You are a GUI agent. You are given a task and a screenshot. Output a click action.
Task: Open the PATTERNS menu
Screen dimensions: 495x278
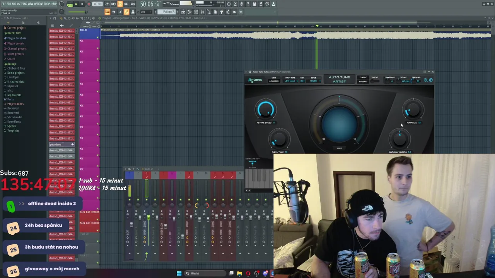pyautogui.click(x=22, y=4)
